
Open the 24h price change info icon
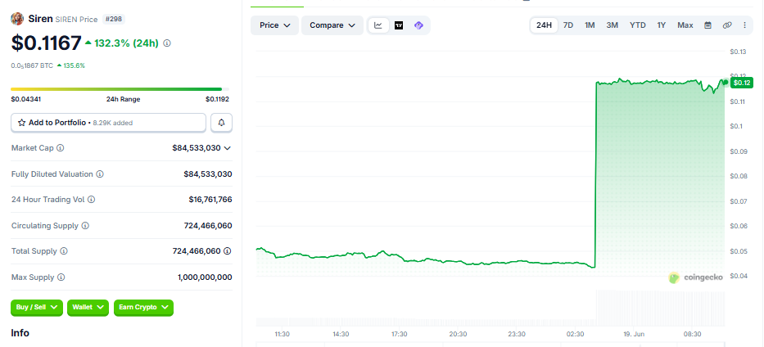click(x=167, y=43)
